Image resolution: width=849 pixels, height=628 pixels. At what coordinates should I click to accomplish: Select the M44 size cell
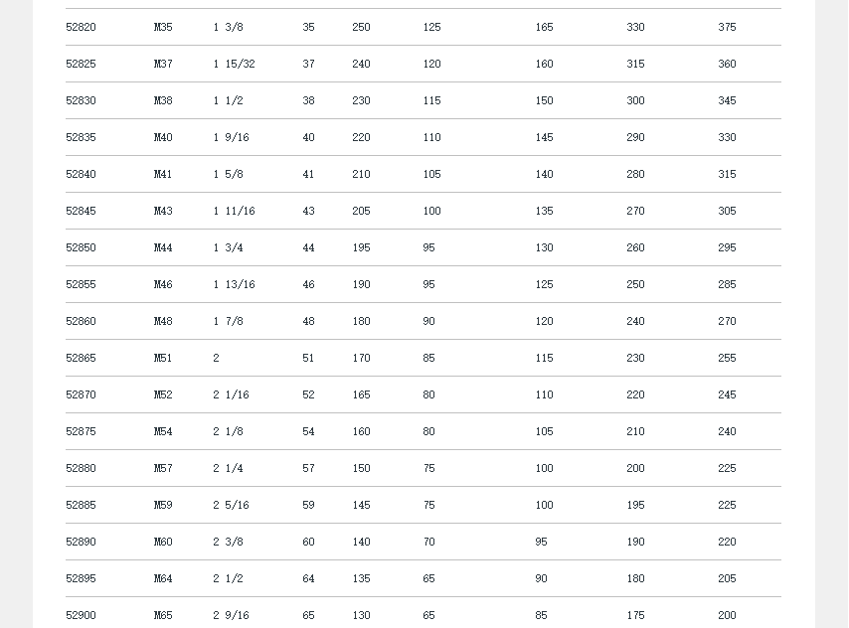pyautogui.click(x=163, y=248)
